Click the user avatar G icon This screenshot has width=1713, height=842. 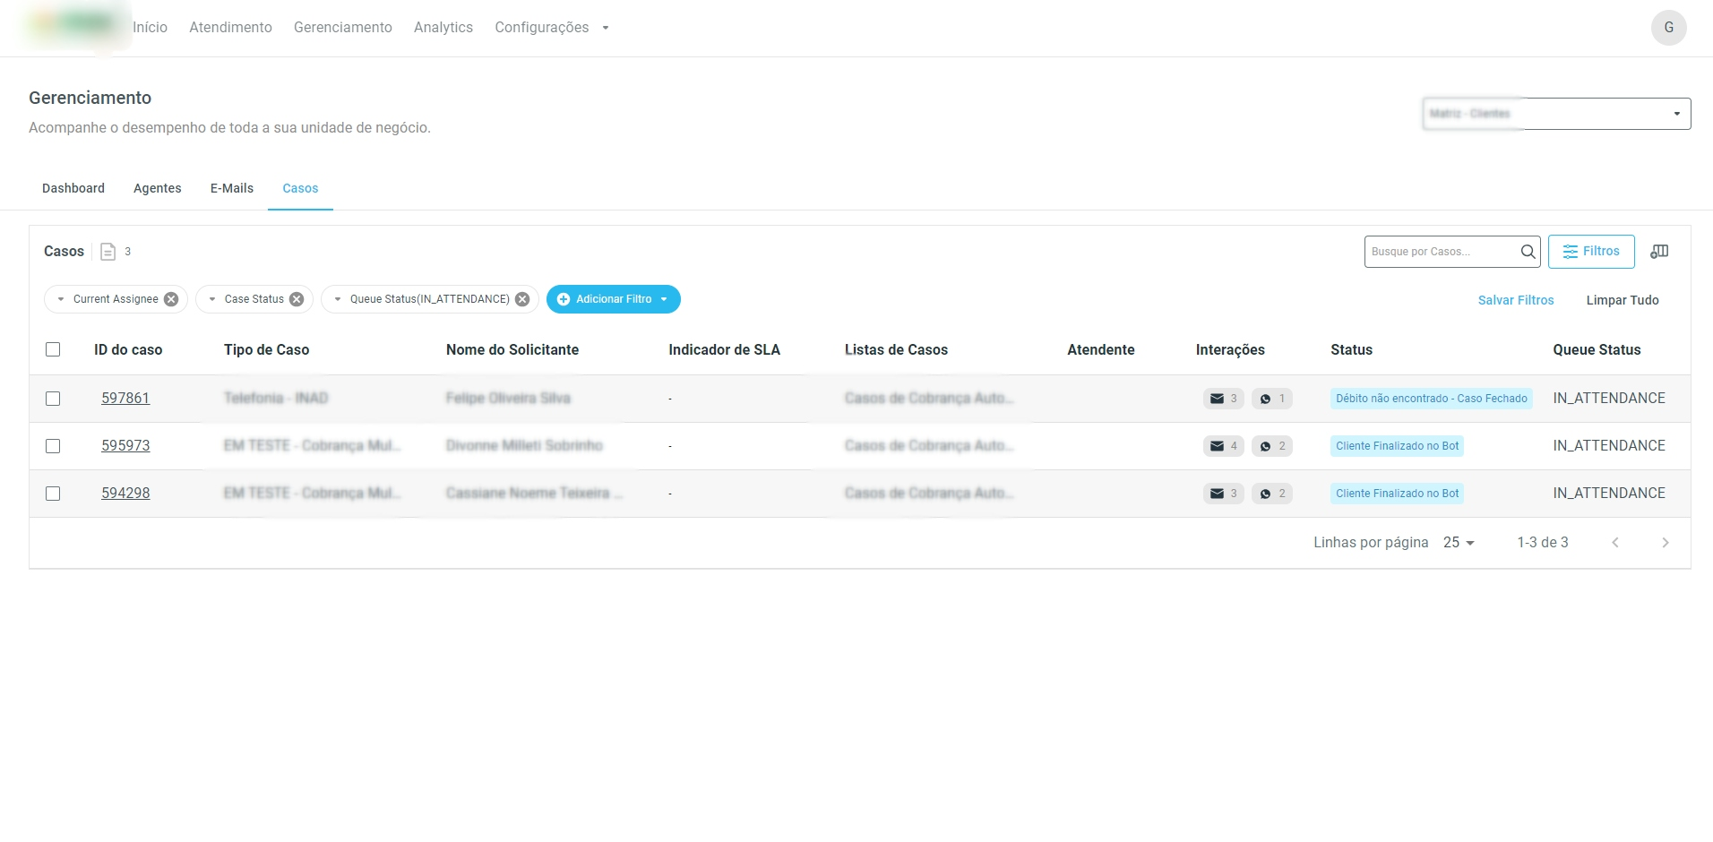[1668, 28]
